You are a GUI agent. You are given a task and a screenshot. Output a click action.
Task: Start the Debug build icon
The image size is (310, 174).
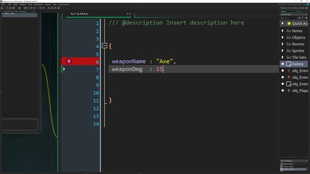(x=25, y=8)
